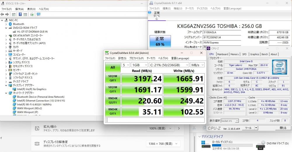292x152 pixels.
Task: Click the blue disk status circle in CrystalDiskInfo
Action: coord(150,12)
